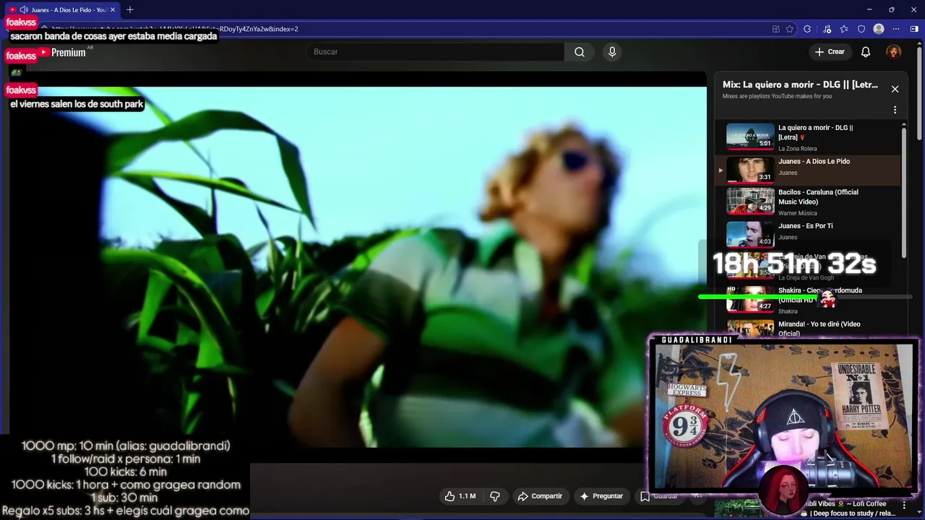Open the Shakira playlist entry
Image resolution: width=925 pixels, height=520 pixels.
click(808, 298)
